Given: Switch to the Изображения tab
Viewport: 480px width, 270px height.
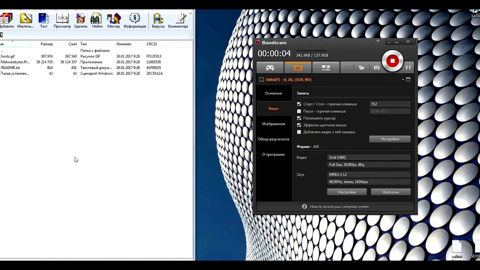Looking at the screenshot, I should tap(273, 124).
